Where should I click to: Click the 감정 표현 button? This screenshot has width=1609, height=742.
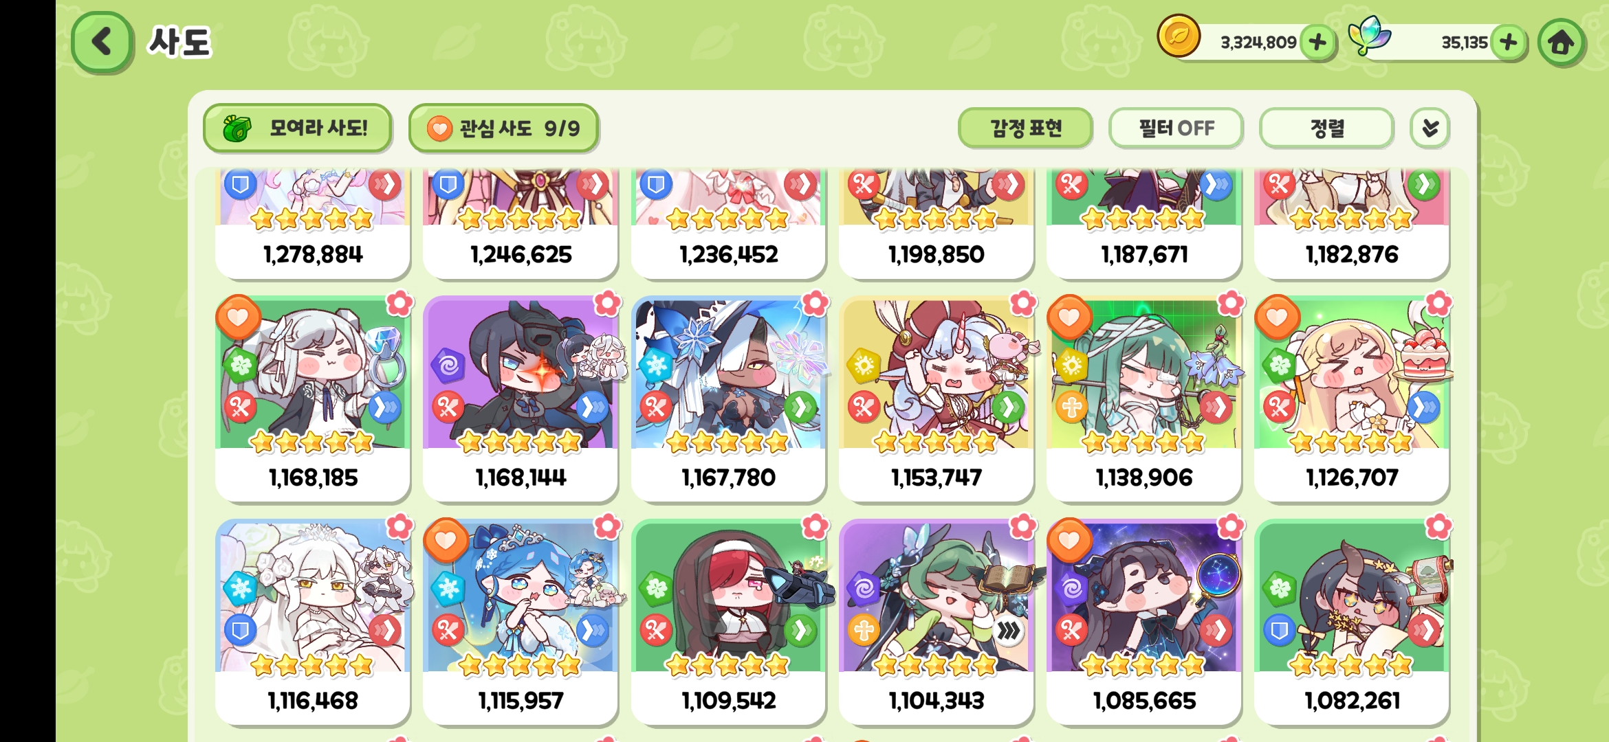(x=1025, y=128)
